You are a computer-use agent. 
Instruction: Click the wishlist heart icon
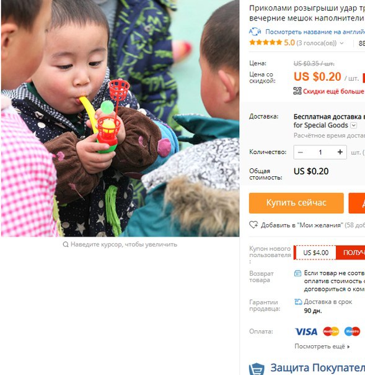(253, 225)
